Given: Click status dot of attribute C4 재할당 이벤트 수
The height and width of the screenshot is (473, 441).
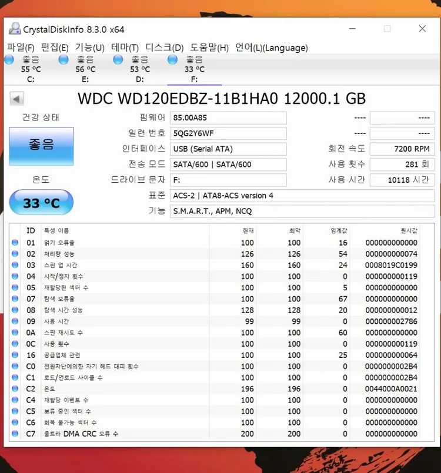Looking at the screenshot, I should (15, 400).
